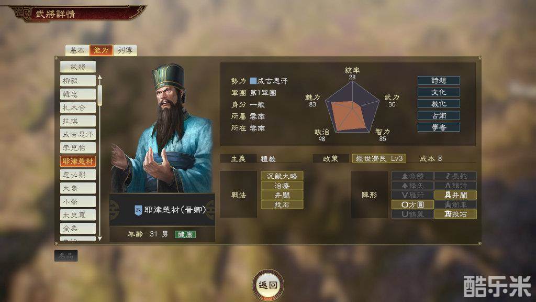
Task: Select 成吉思汗 in the officer list
Action: point(78,135)
